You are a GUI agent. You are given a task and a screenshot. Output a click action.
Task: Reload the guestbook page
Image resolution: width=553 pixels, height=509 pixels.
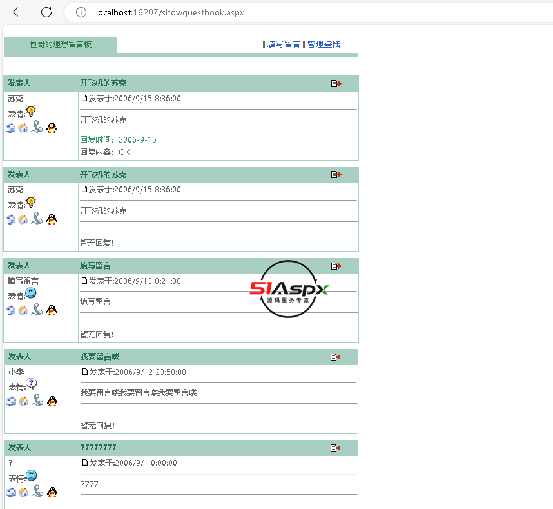(x=46, y=12)
